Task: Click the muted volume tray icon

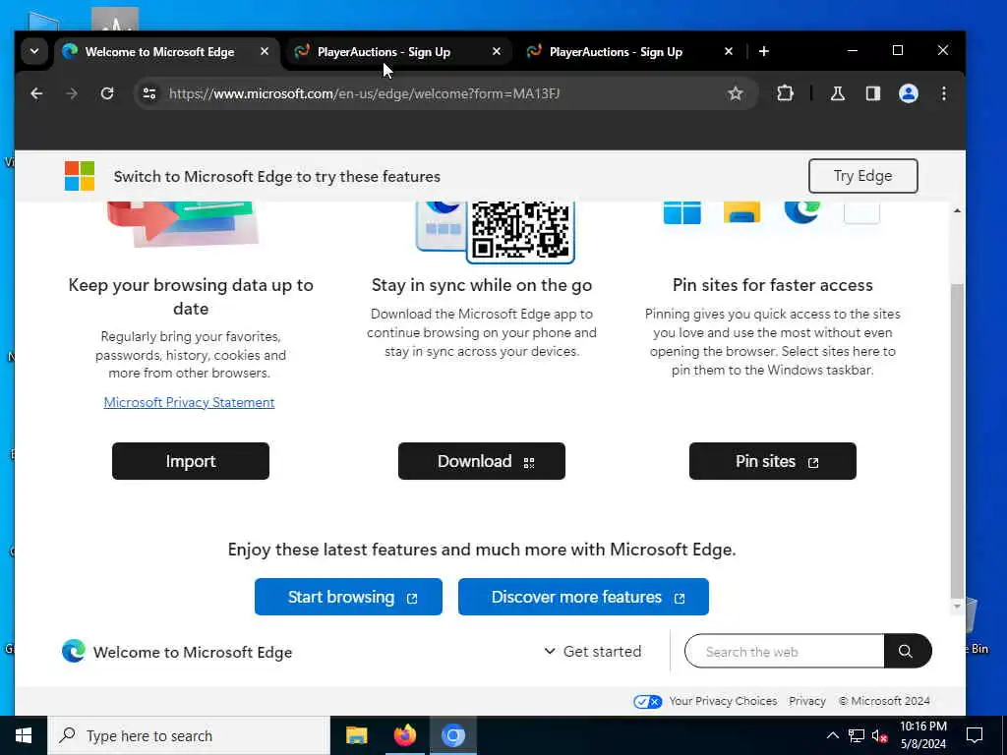Action: (x=879, y=735)
